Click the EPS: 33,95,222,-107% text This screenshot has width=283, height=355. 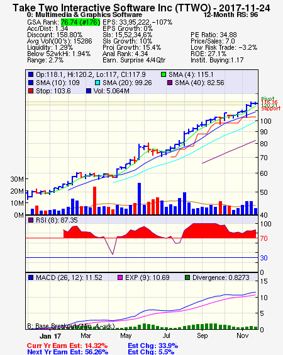click(x=138, y=22)
